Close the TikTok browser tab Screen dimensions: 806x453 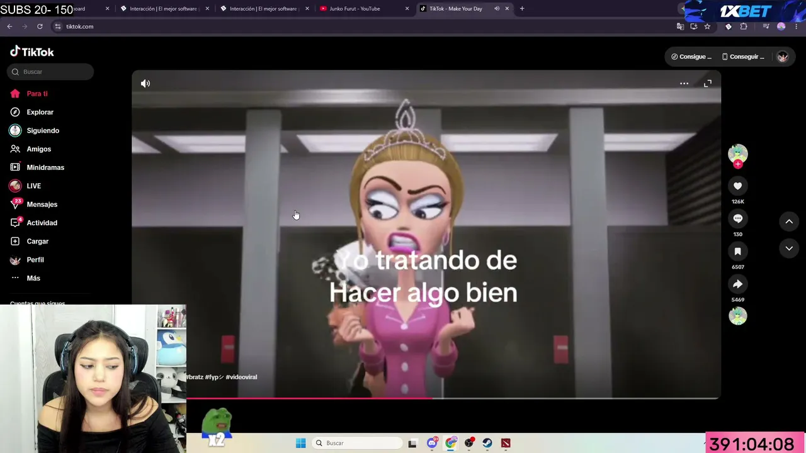(507, 9)
